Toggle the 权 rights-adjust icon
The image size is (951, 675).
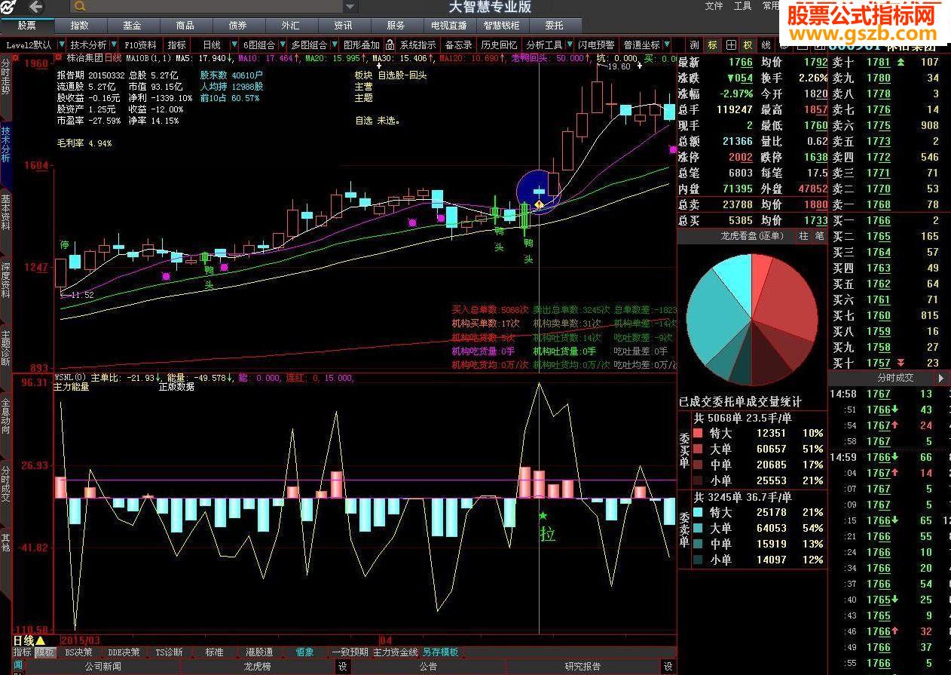(748, 45)
